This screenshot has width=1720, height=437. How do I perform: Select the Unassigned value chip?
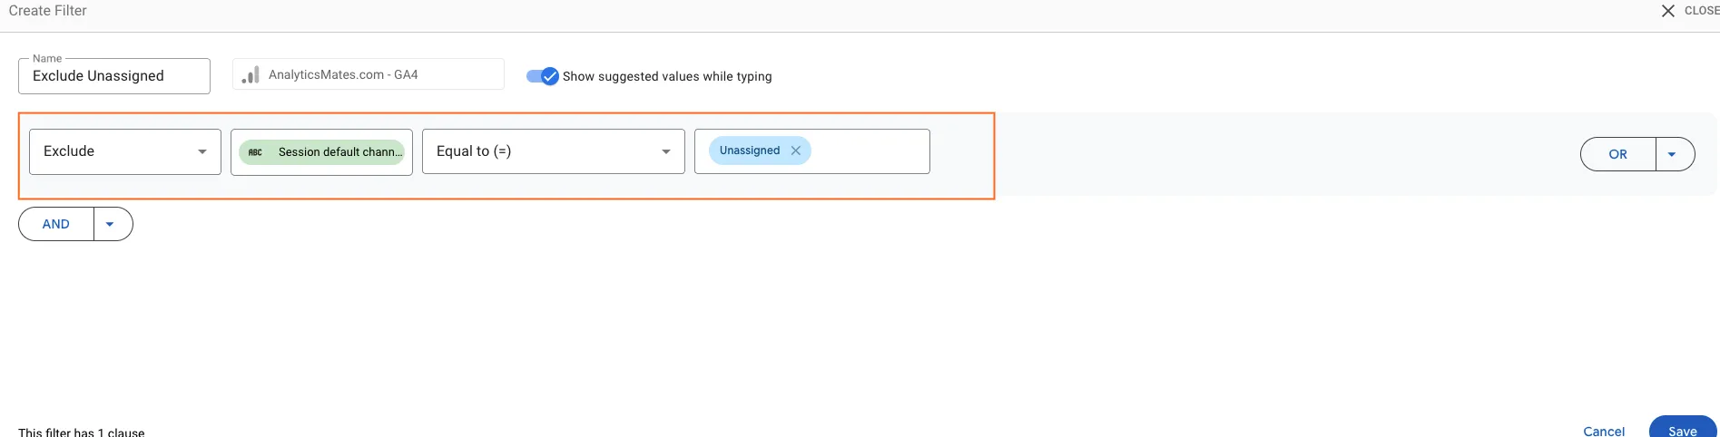pyautogui.click(x=750, y=151)
